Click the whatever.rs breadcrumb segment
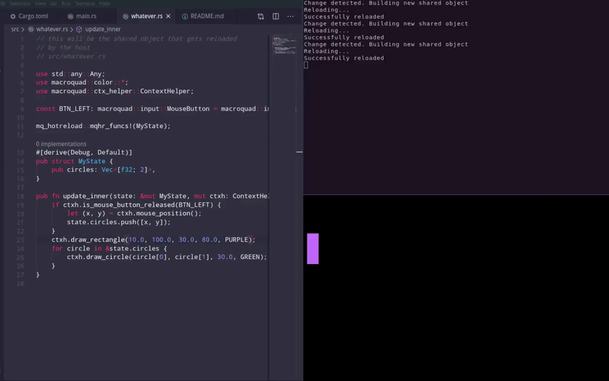 52,29
